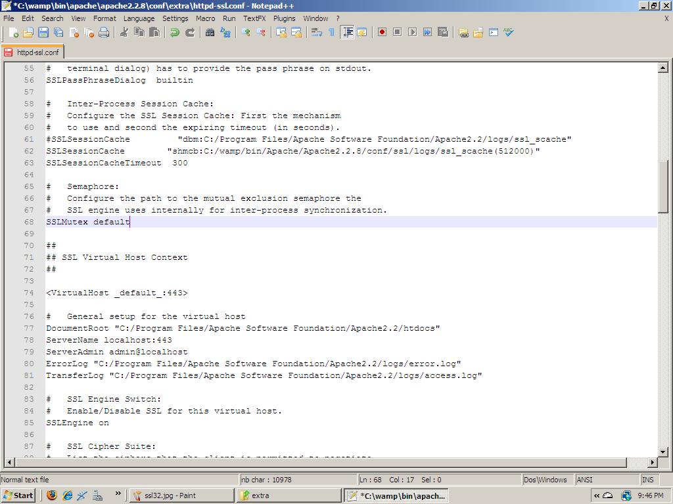Click the Cut scissors icon
Screen dimensions: 673x504
124,32
